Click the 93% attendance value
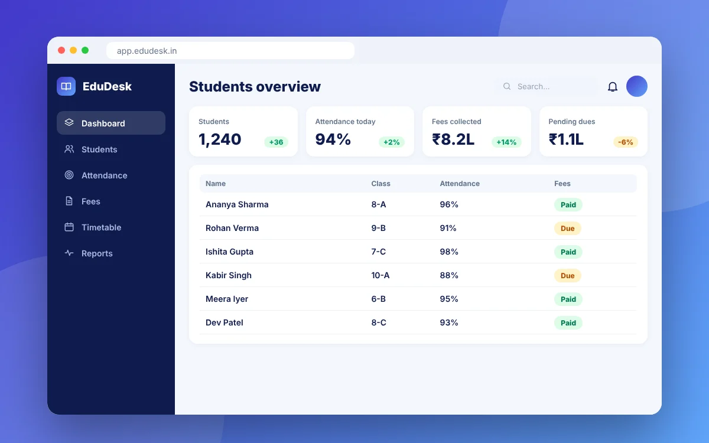This screenshot has width=709, height=443. [x=449, y=323]
